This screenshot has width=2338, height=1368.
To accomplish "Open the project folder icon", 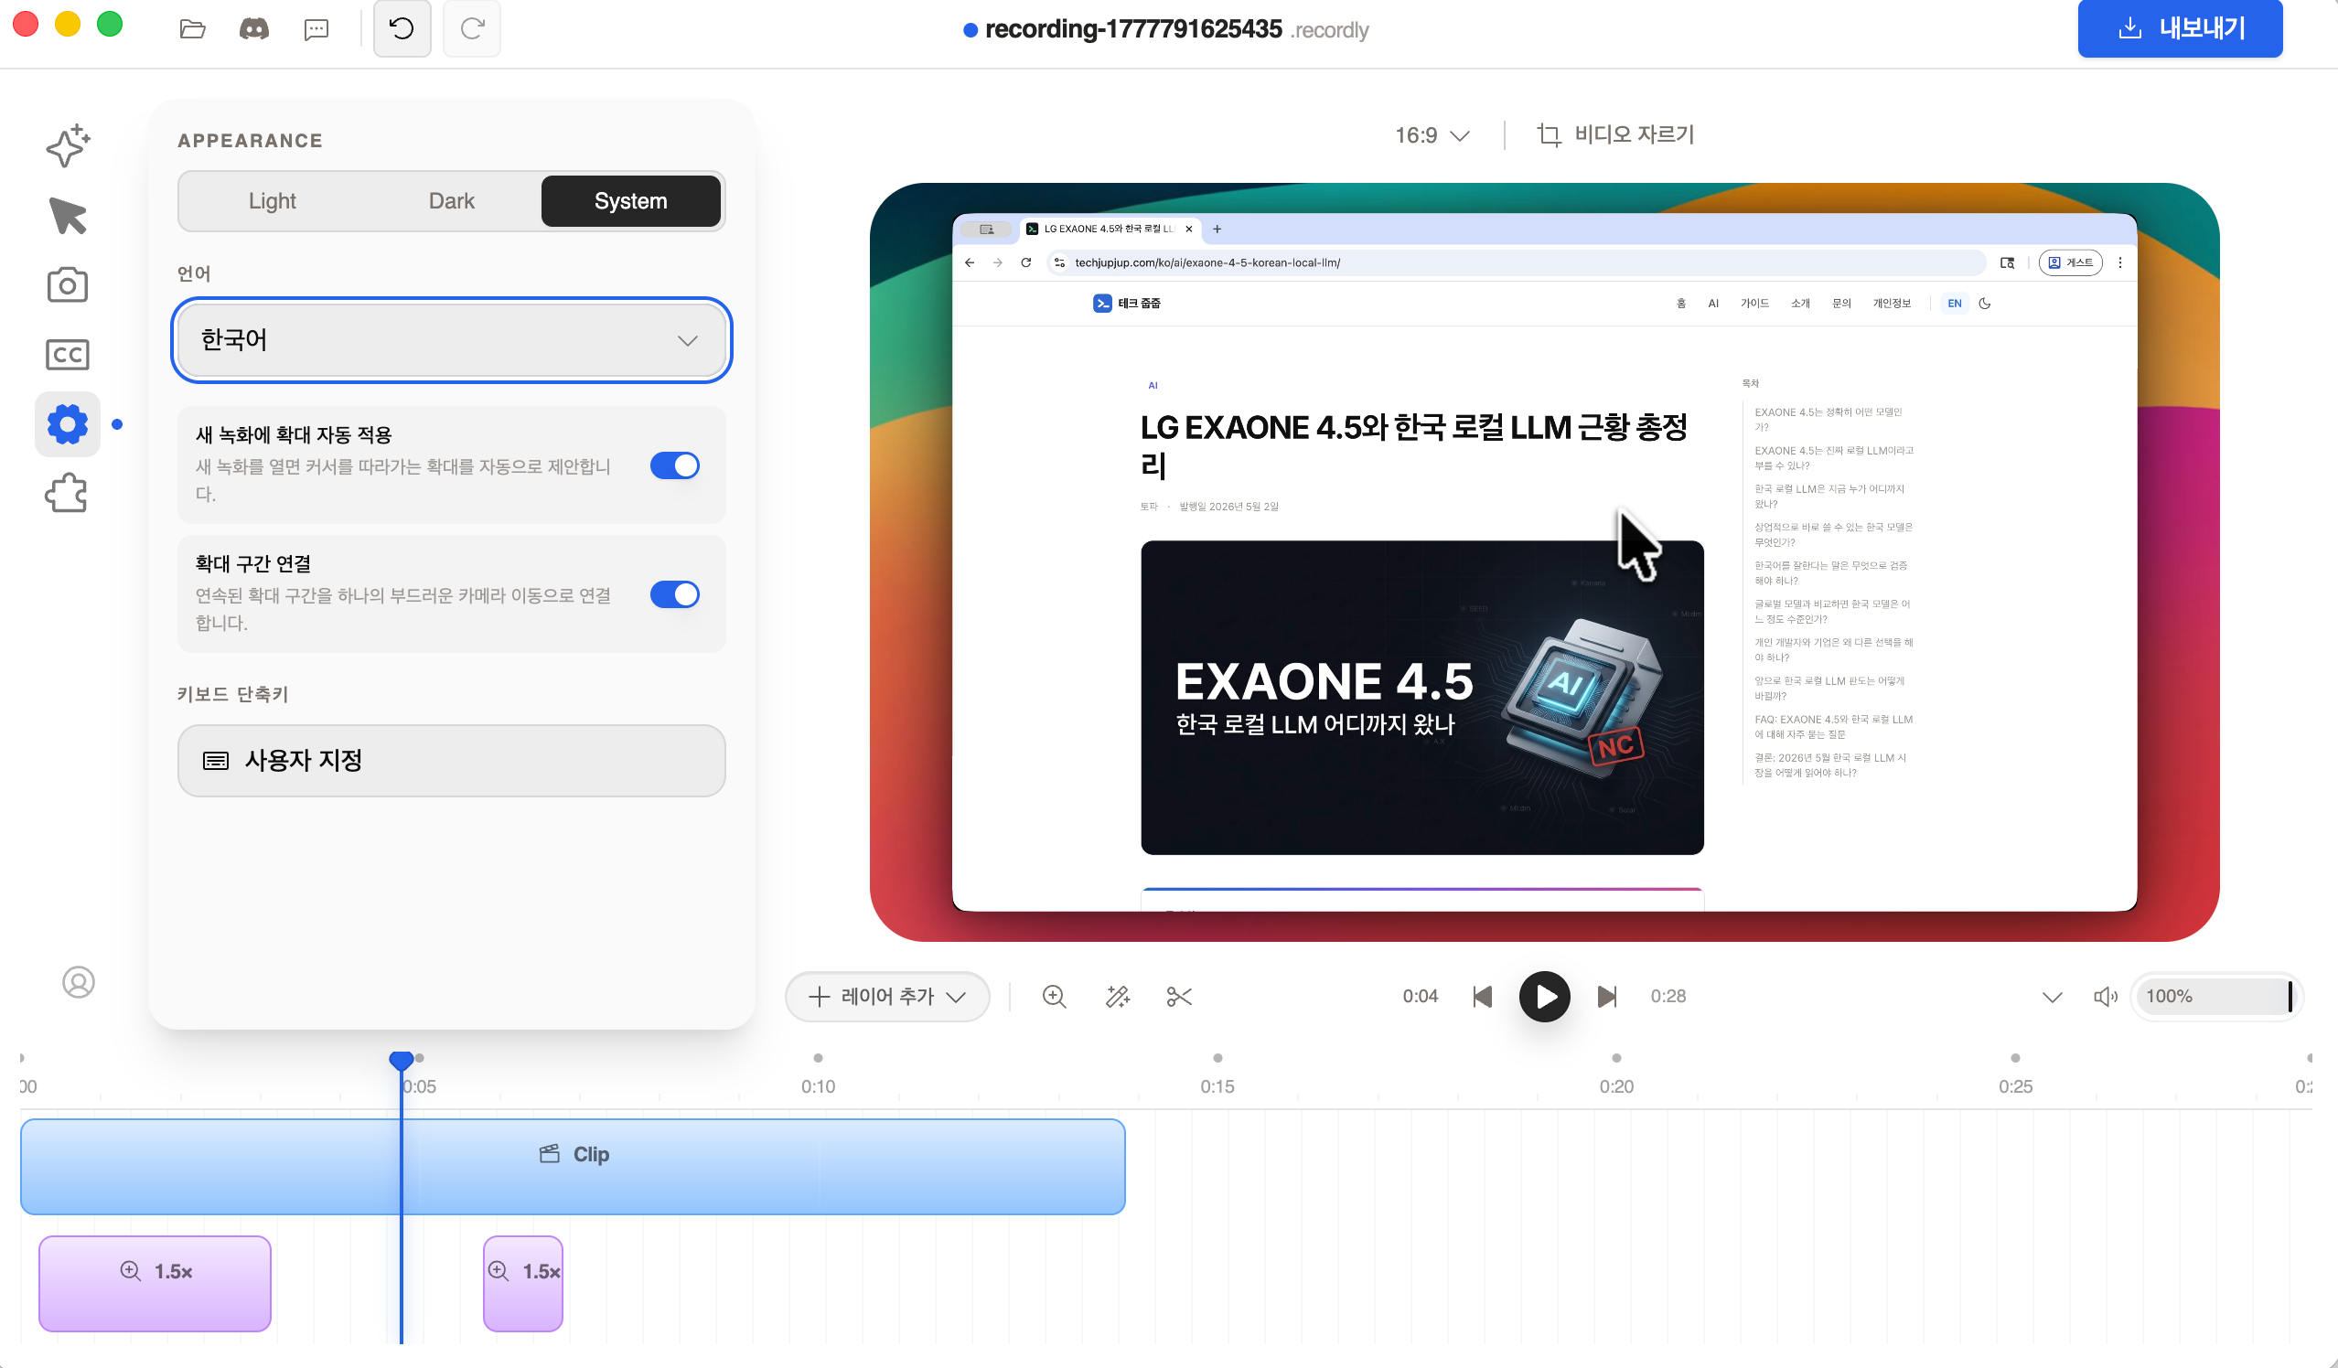I will click(192, 28).
